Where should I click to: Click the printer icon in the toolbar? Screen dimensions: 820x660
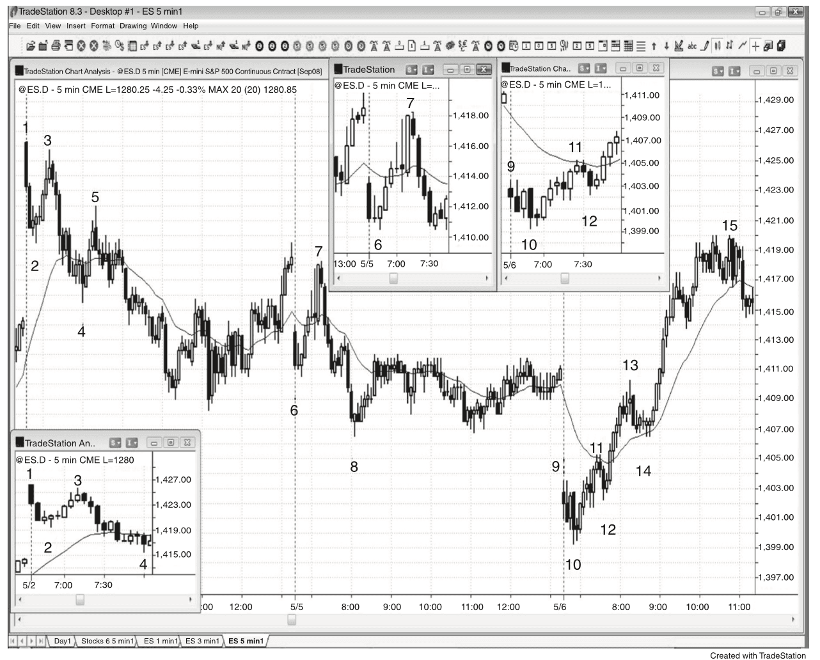(x=56, y=46)
